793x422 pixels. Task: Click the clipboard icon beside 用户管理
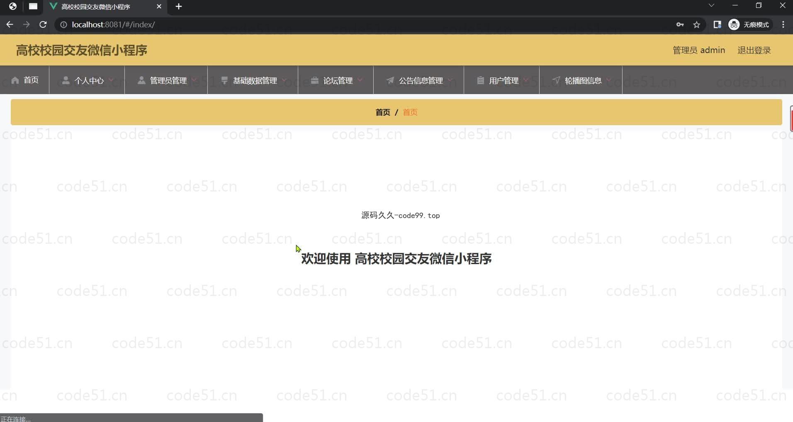[480, 80]
